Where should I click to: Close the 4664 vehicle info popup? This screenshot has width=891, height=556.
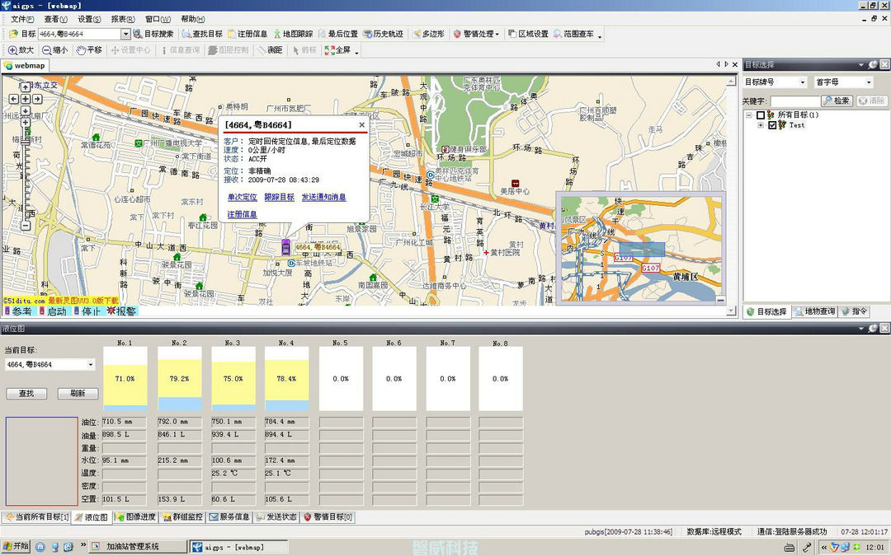click(362, 125)
